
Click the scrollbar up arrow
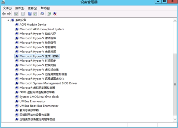(x=175, y=20)
